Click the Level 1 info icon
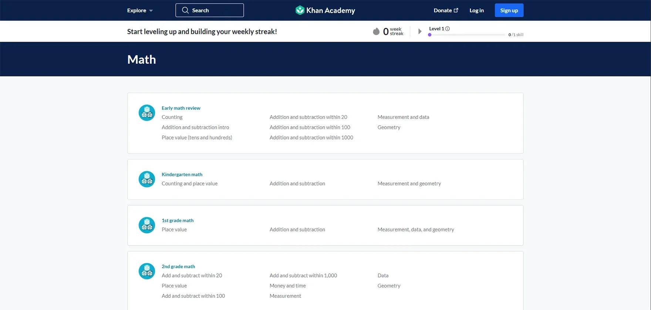Screen dimensions: 651x310 (448, 29)
